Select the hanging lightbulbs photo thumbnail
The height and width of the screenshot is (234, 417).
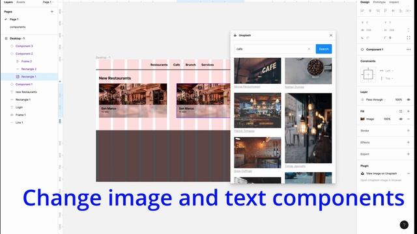point(308,128)
